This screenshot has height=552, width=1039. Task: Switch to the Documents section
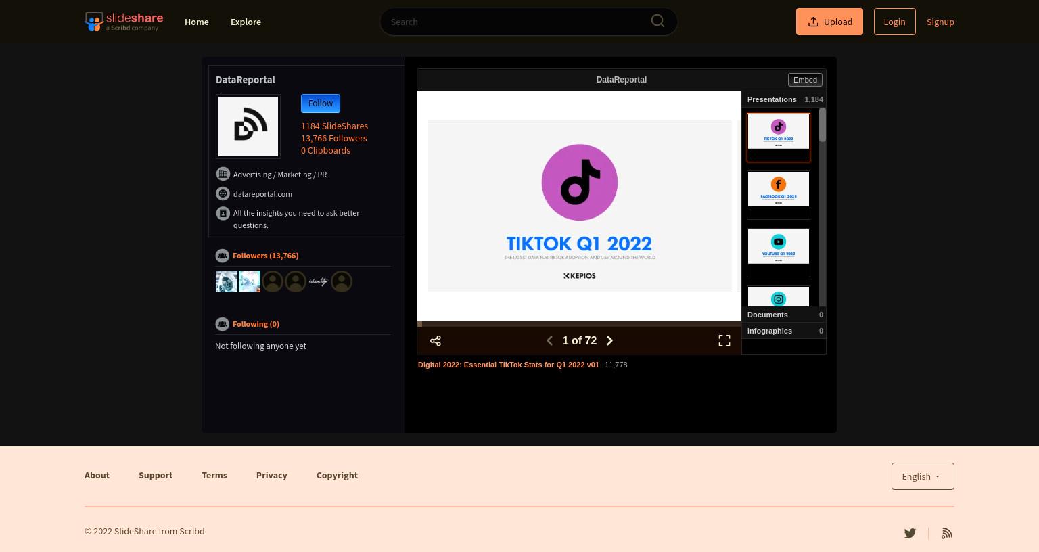pos(784,315)
